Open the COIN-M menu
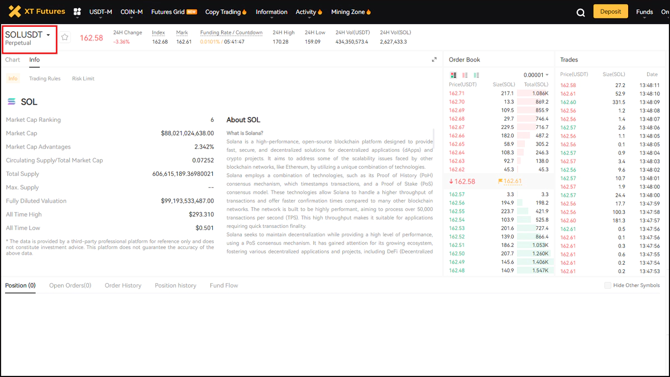The image size is (670, 377). tap(132, 12)
